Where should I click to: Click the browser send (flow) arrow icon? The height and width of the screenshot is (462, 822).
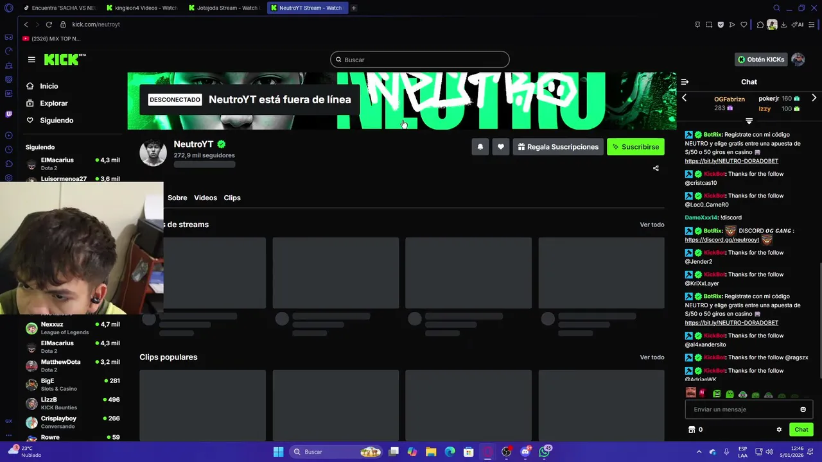pyautogui.click(x=732, y=24)
